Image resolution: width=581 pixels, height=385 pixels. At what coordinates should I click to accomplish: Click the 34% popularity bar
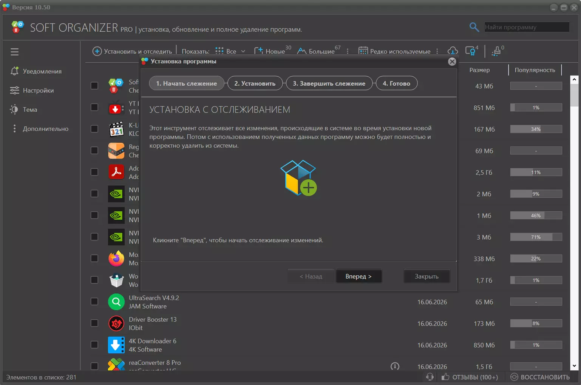(x=536, y=129)
